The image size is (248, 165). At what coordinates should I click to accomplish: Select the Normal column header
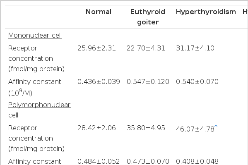[99, 12]
